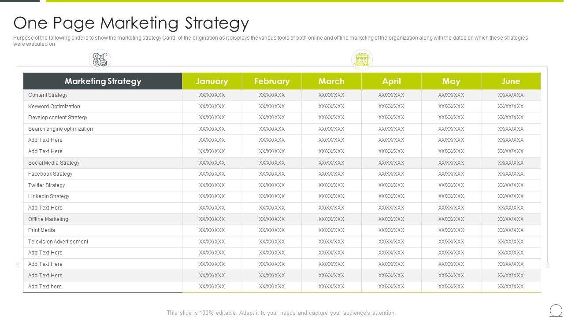Click the LinkedIn Strategy row label
564x317 pixels.
coord(49,196)
